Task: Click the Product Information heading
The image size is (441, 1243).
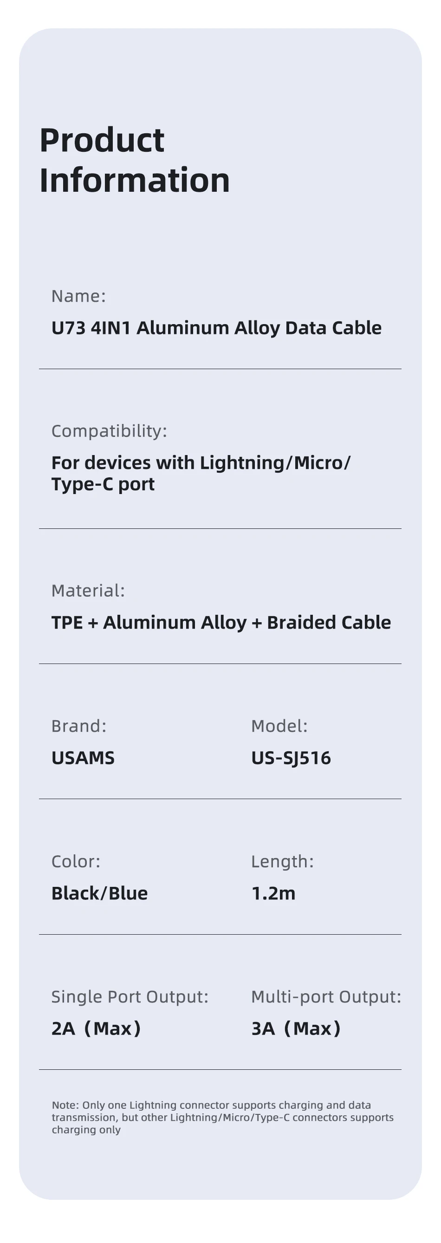Action: [135, 160]
